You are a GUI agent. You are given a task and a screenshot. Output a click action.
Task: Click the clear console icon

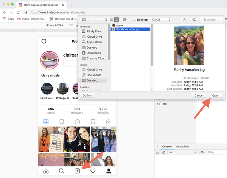[163, 152]
